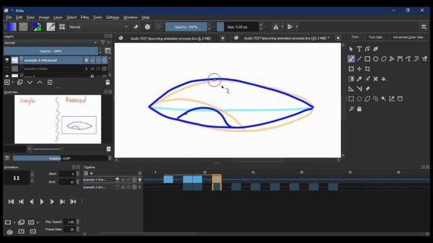433x243 pixels.
Task: Toggle onion skin on 'example 2 Adv' timeline row
Action: (140, 180)
